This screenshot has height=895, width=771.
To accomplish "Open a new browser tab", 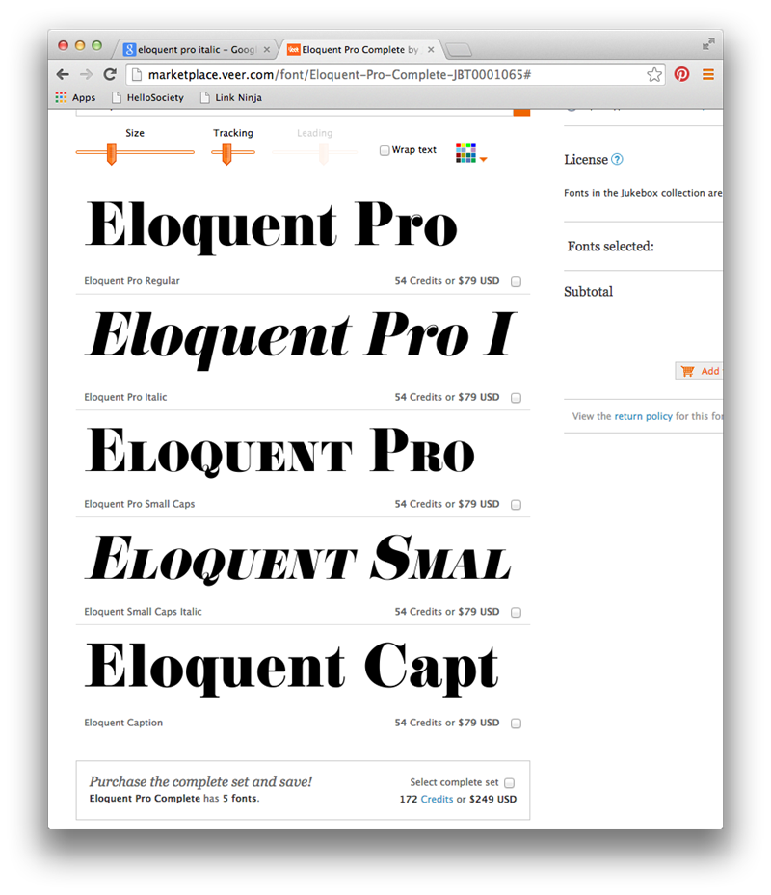I will tap(459, 50).
